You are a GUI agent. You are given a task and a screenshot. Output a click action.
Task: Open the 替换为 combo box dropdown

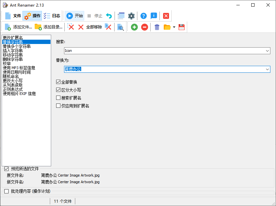[267, 69]
